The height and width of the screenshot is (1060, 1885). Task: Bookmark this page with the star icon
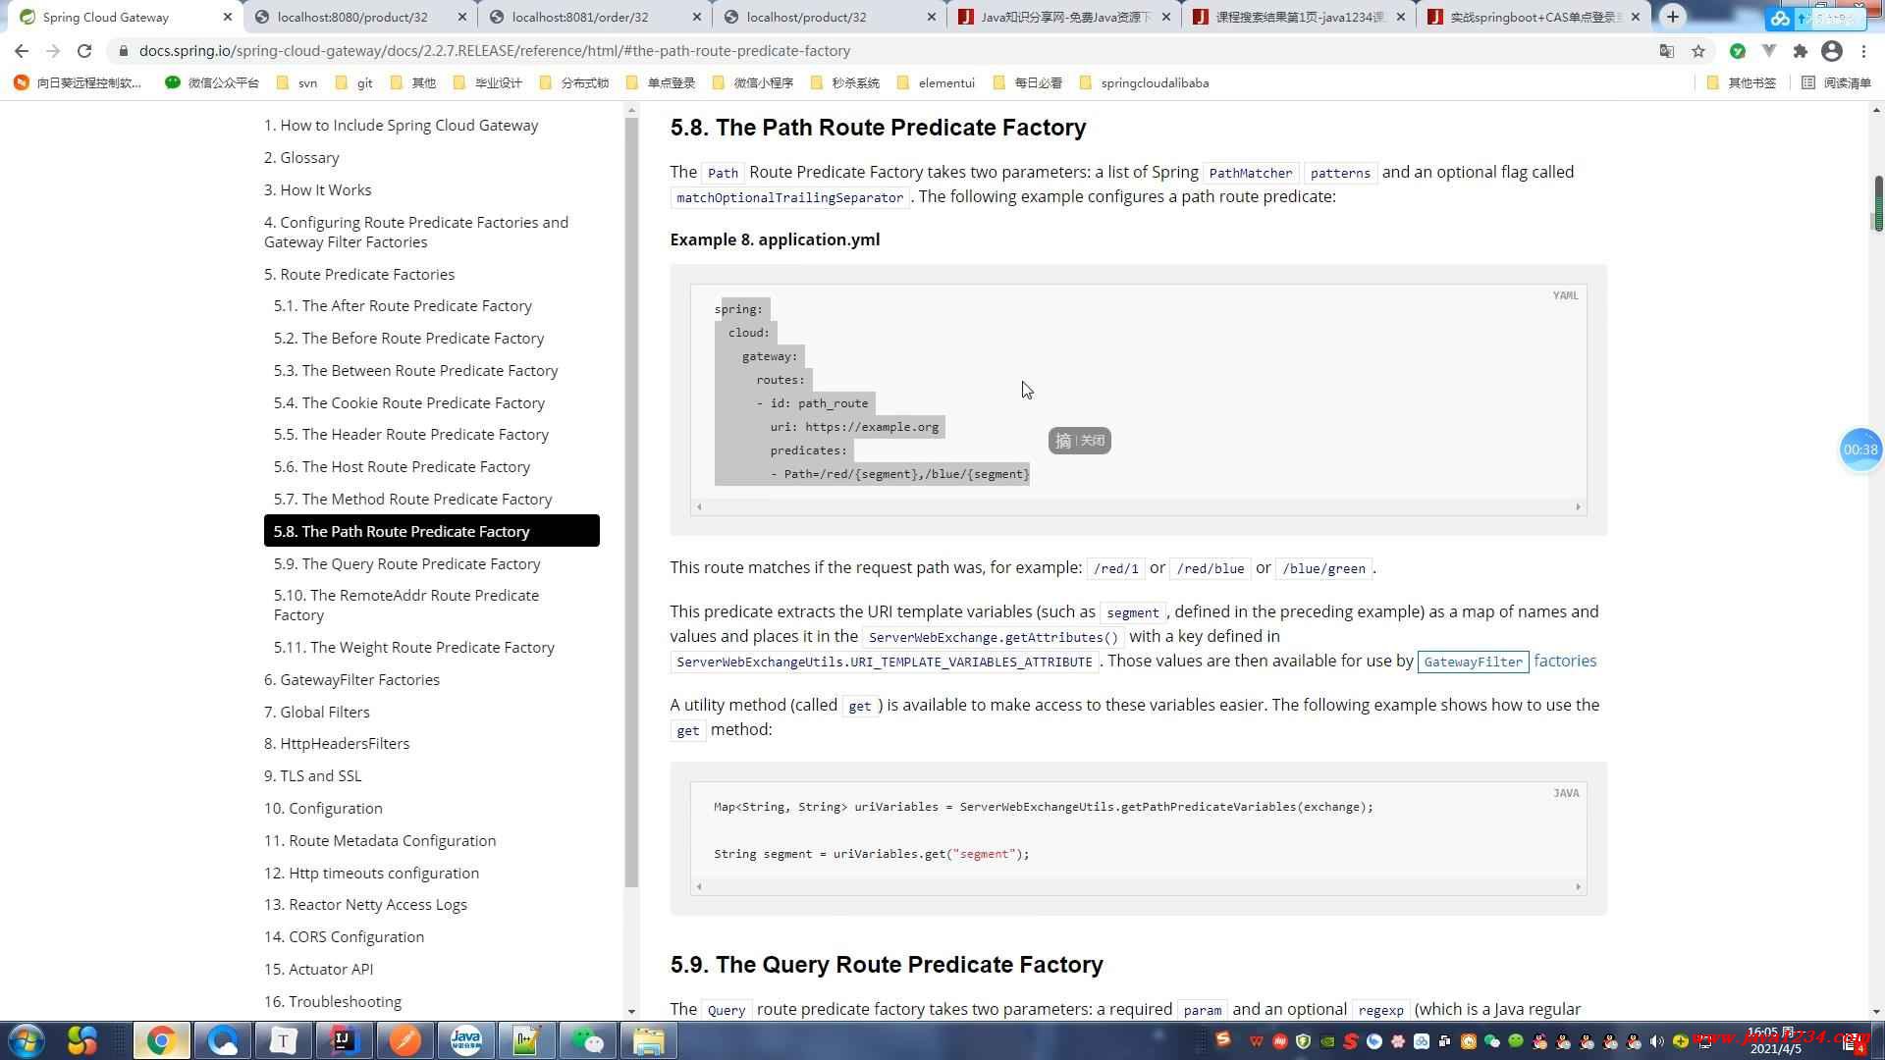click(1698, 51)
